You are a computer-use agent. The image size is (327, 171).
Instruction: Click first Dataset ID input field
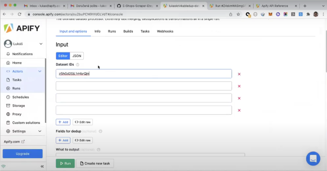coord(144,74)
